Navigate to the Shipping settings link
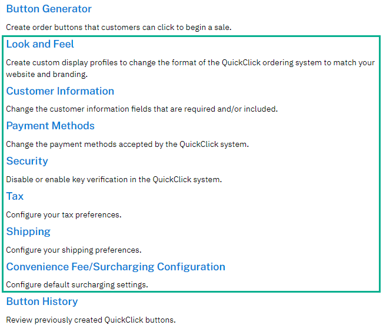 [x=28, y=232]
